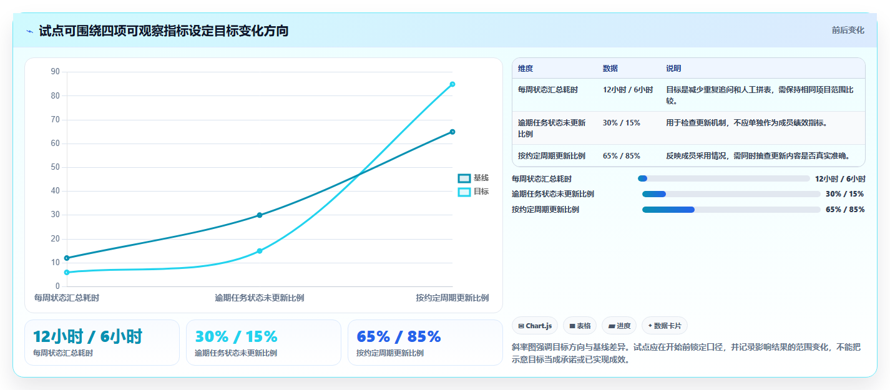Click the baseline data point at value 65
The height and width of the screenshot is (390, 890).
point(452,132)
